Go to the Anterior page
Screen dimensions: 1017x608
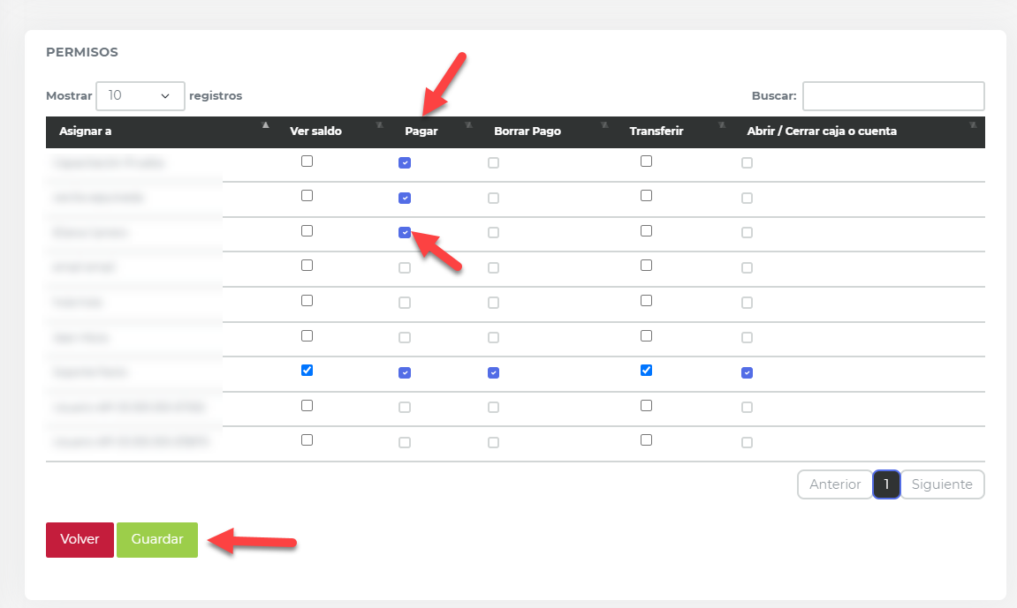tap(834, 484)
